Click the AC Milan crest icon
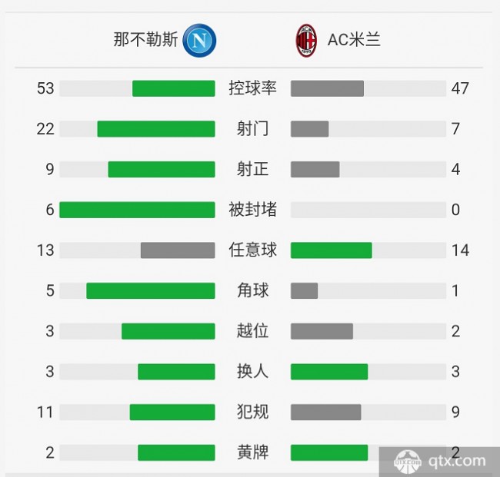Screen dimensions: 500x477 (306, 41)
